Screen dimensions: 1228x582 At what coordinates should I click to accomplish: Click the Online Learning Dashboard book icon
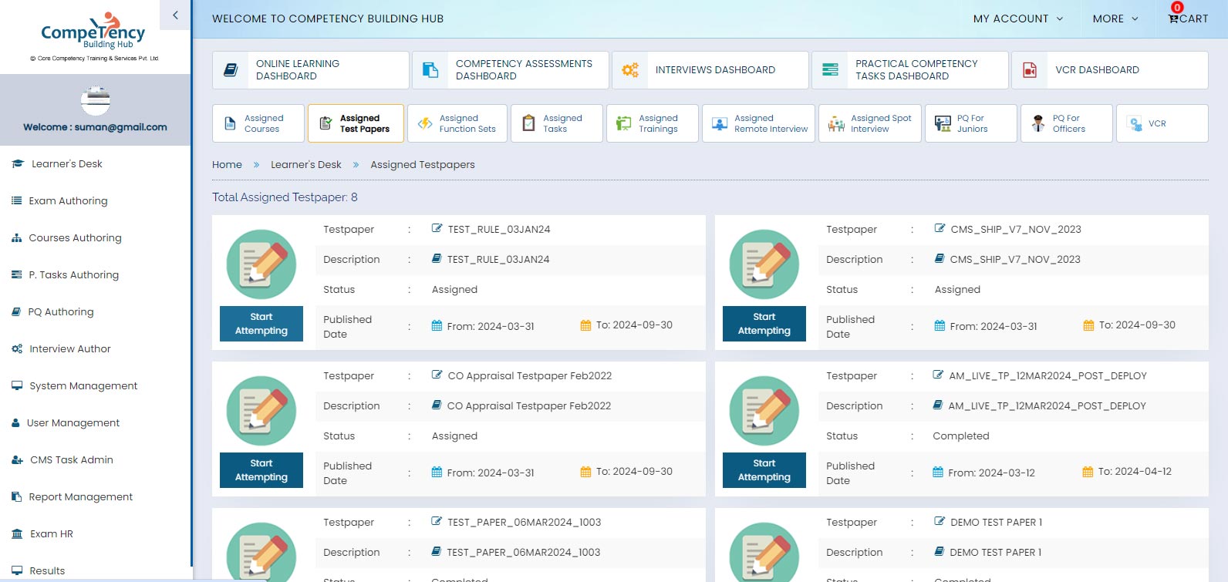pyautogui.click(x=231, y=70)
